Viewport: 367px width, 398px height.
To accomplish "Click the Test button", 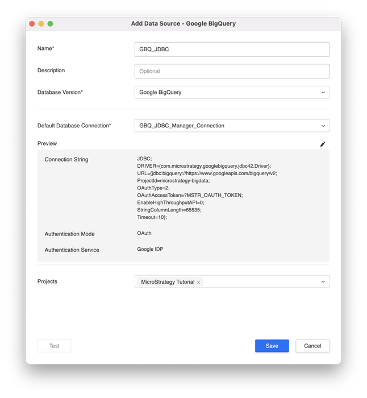I will (54, 346).
